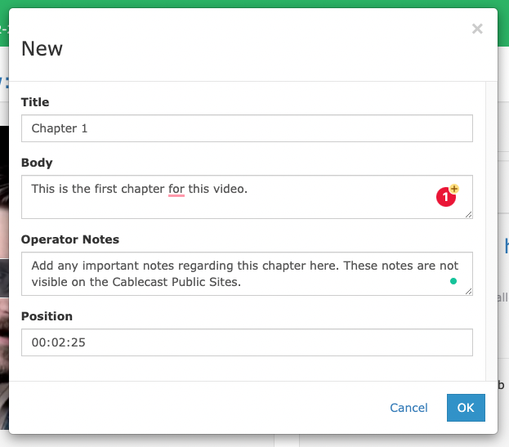
Task: Open the red Grammarly suggestion badge in Body
Action: coord(446,197)
